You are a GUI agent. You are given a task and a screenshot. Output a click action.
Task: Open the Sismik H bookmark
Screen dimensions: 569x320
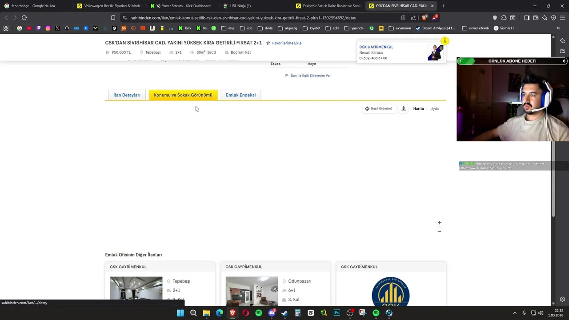coord(504,28)
